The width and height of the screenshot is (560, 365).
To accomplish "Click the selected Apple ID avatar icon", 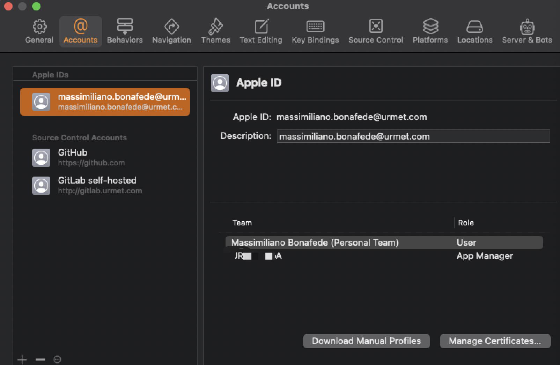I will [x=41, y=102].
